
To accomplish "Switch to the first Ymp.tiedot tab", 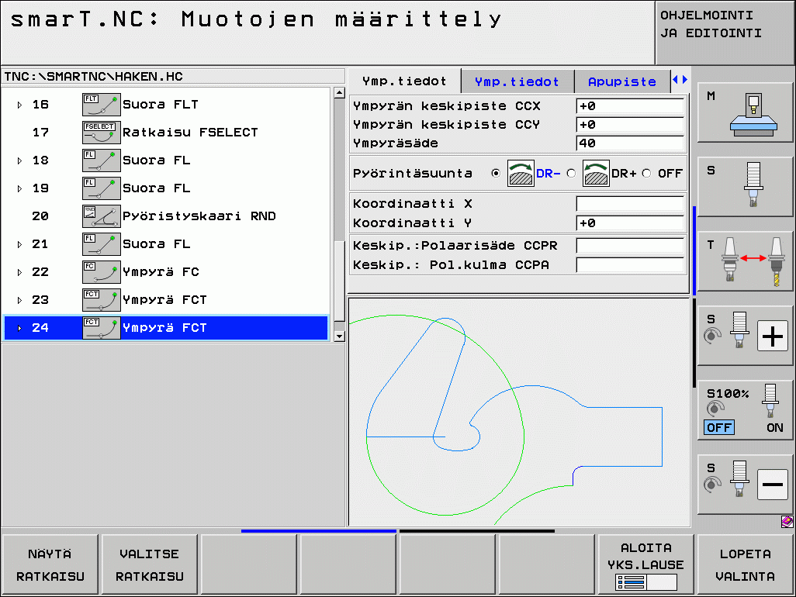I will [404, 81].
